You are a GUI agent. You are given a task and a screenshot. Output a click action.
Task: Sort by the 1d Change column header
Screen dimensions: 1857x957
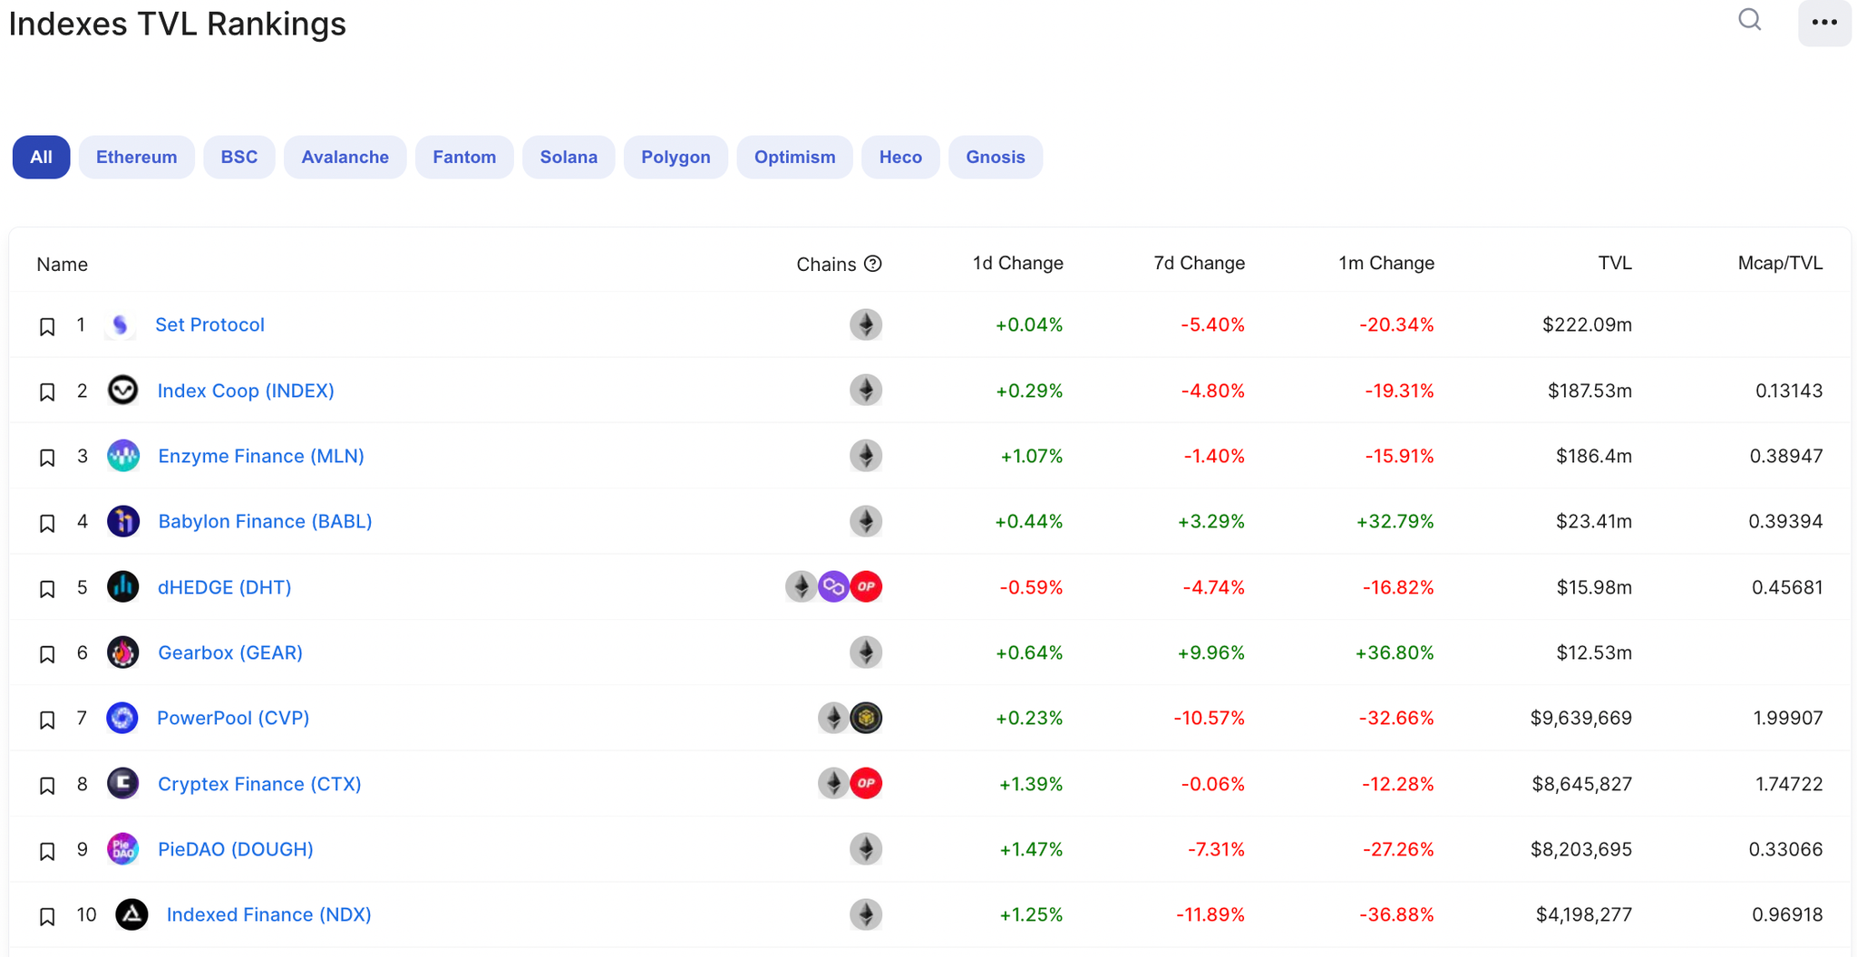(x=1017, y=263)
